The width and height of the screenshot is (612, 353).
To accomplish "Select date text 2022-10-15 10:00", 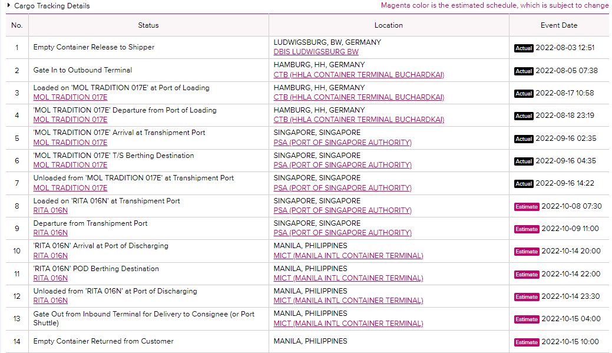I will pyautogui.click(x=570, y=342).
